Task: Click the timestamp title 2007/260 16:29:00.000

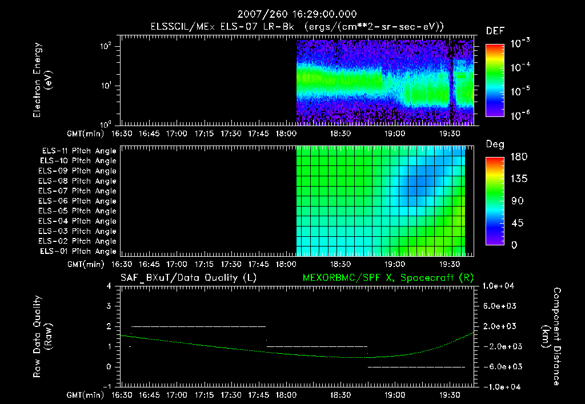Action: [297, 14]
